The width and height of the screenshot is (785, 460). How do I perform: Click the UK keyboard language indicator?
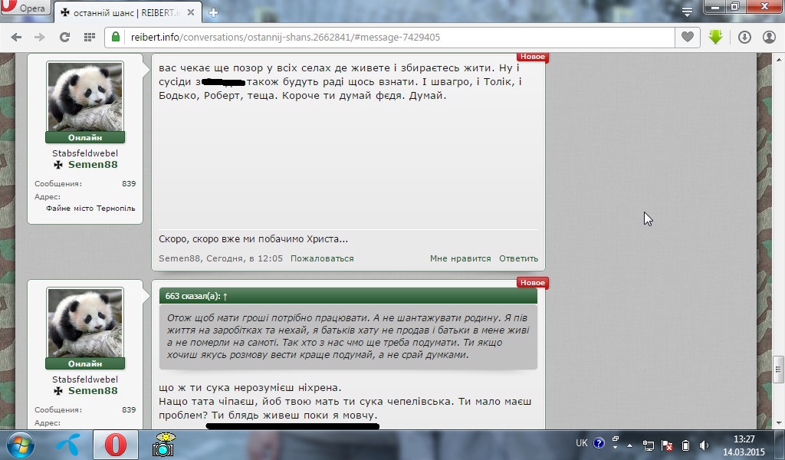[x=582, y=443]
